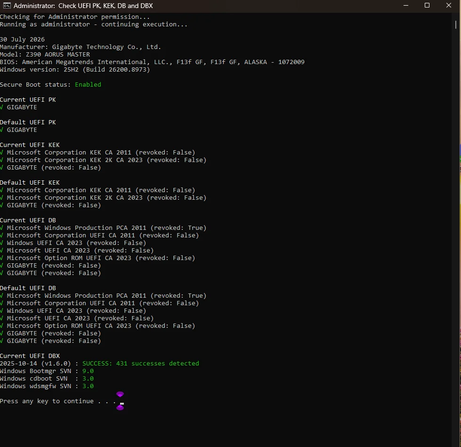Click the 'Current UEFI KEK' heading
Viewport: 461px width, 447px height.
coord(30,145)
